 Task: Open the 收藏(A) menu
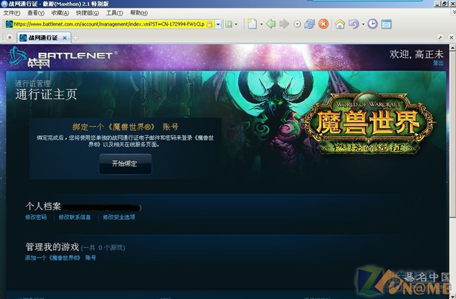point(60,13)
